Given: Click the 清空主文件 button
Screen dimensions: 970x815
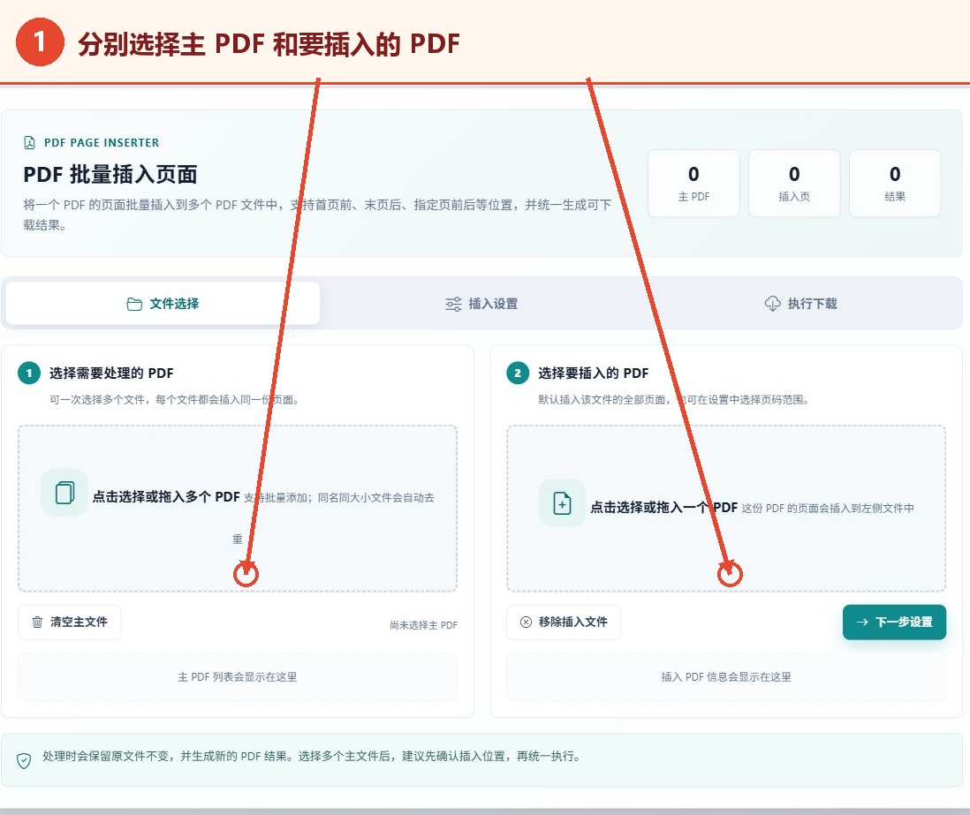Looking at the screenshot, I should pyautogui.click(x=69, y=623).
